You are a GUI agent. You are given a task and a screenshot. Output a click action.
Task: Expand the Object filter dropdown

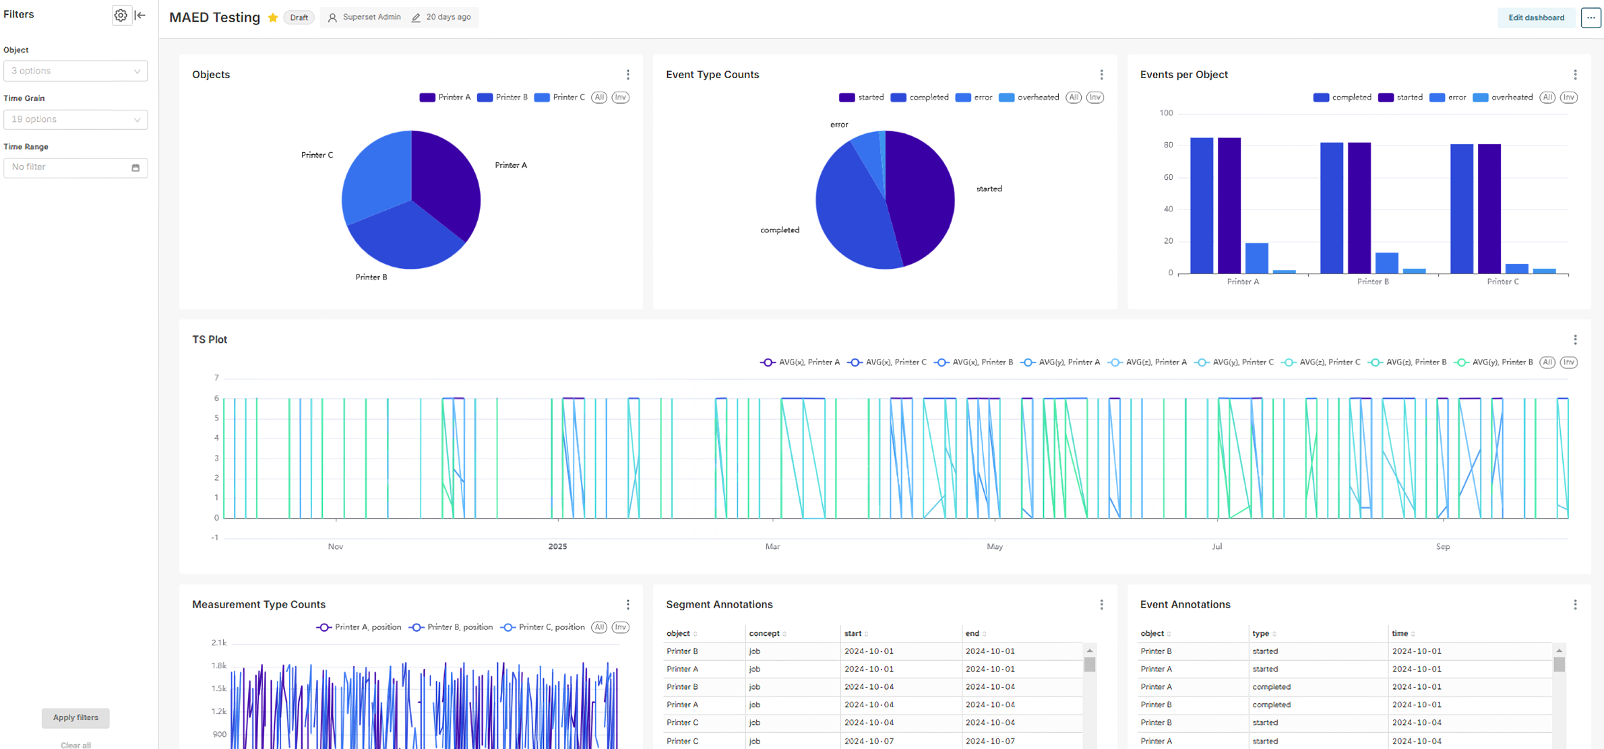[75, 71]
